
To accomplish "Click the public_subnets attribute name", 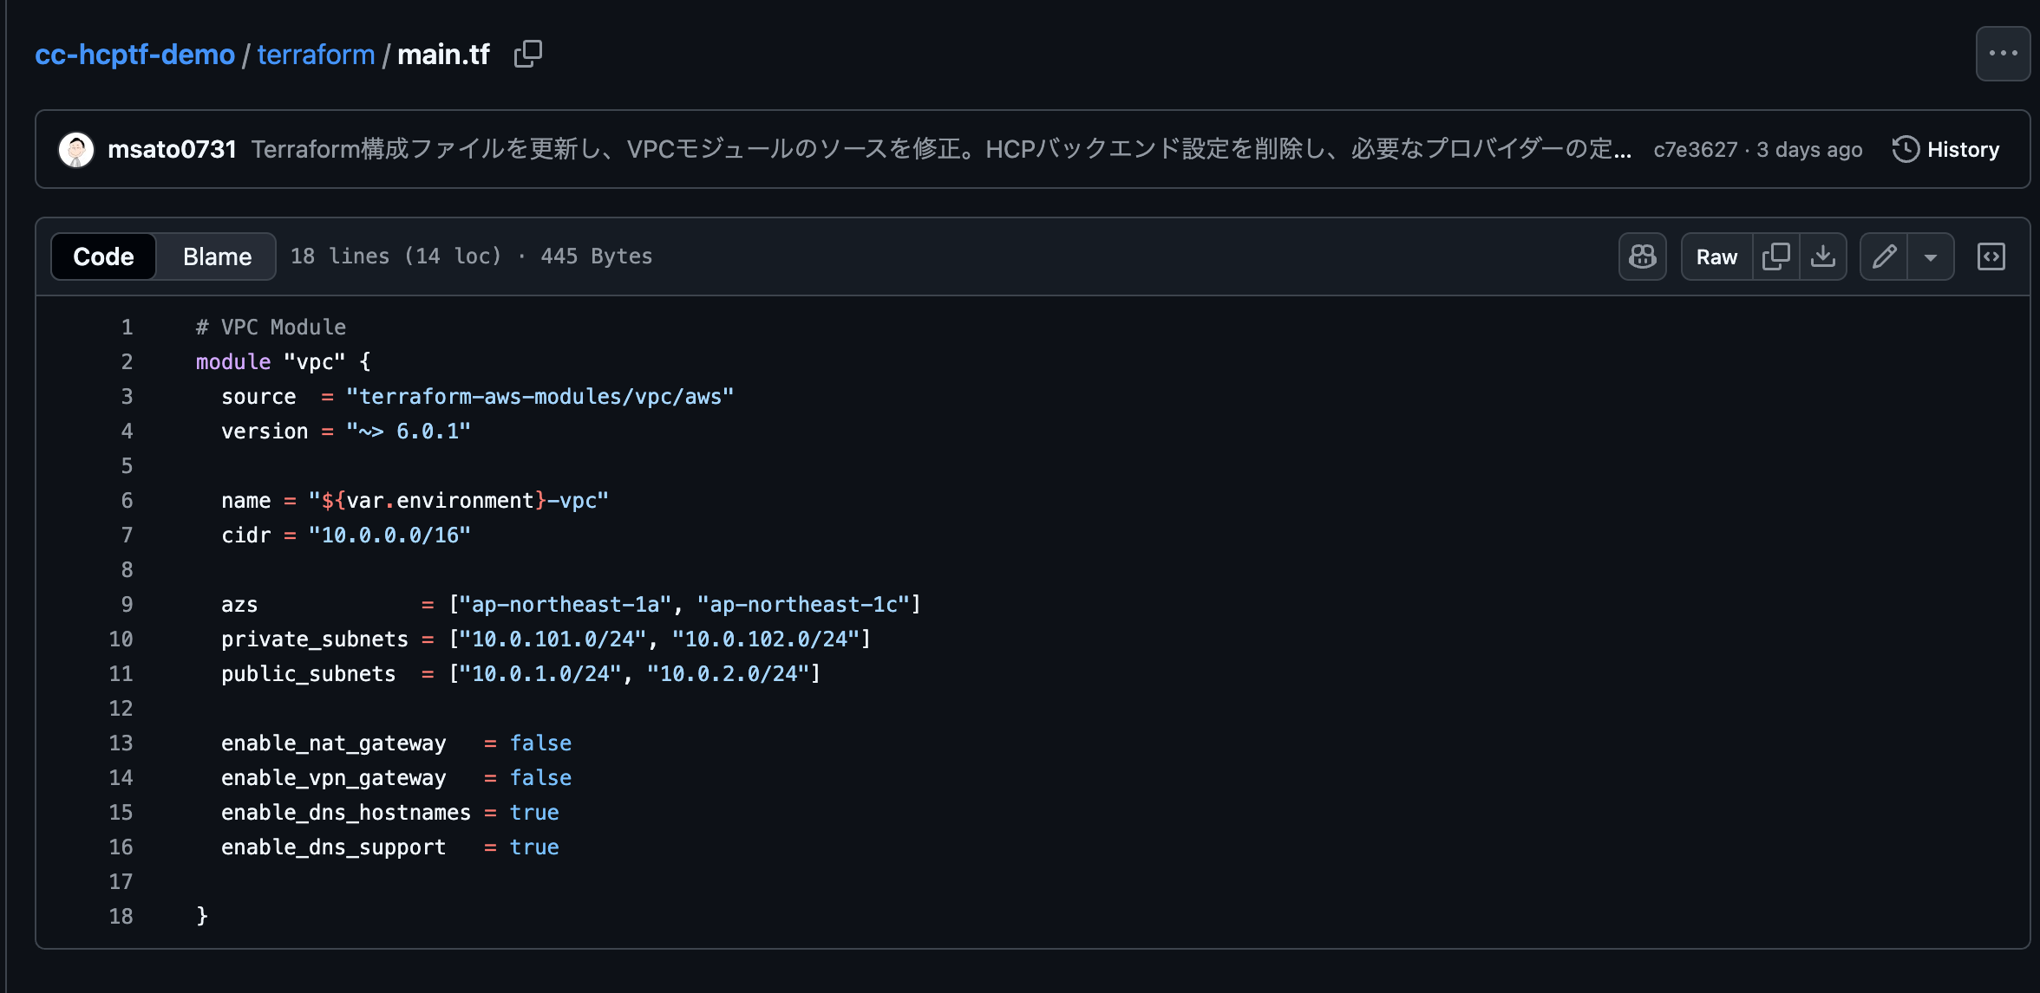I will (x=308, y=673).
